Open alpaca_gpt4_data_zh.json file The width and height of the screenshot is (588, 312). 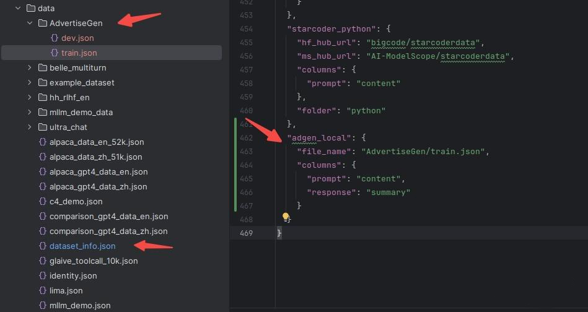(99, 186)
